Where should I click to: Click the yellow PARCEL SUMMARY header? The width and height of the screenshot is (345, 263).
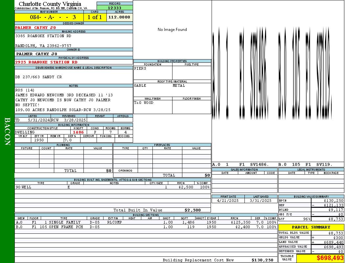click(311, 227)
